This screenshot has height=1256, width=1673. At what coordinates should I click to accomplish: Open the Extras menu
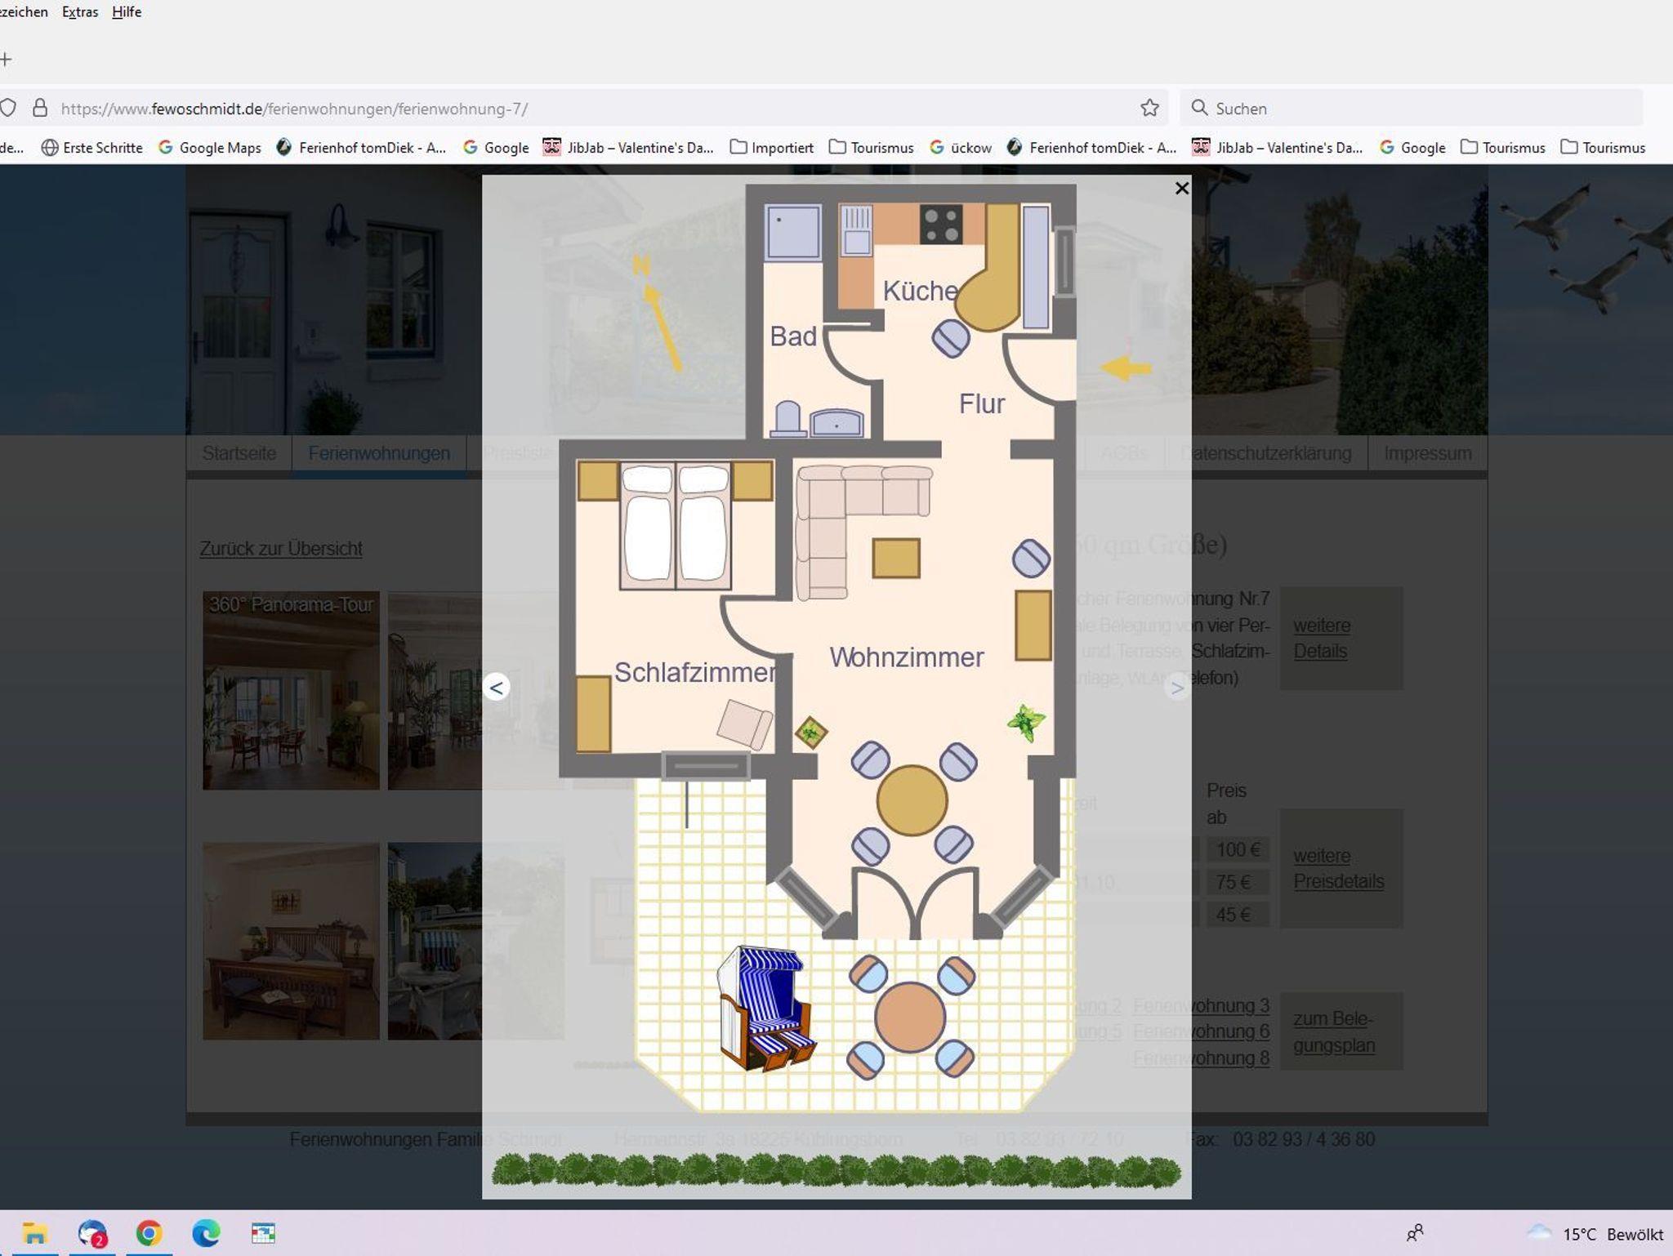click(80, 12)
